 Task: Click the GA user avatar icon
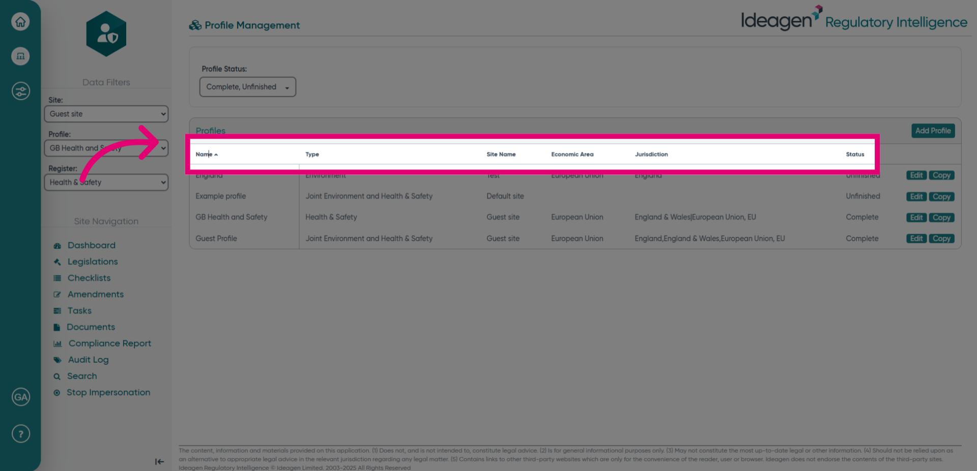tap(20, 397)
